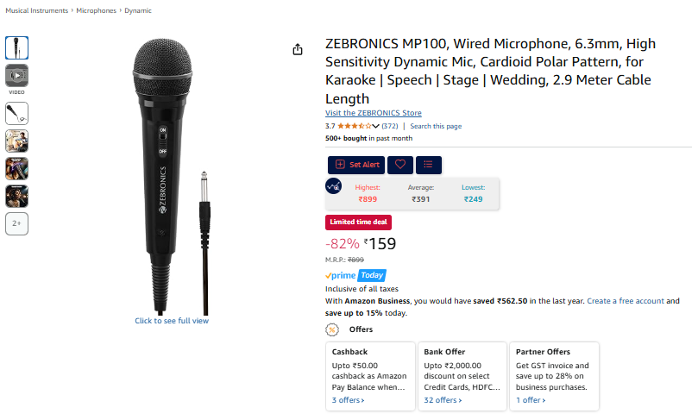Screen dimensions: 698x420
Task: Click the share icon above product image
Action: coord(298,49)
